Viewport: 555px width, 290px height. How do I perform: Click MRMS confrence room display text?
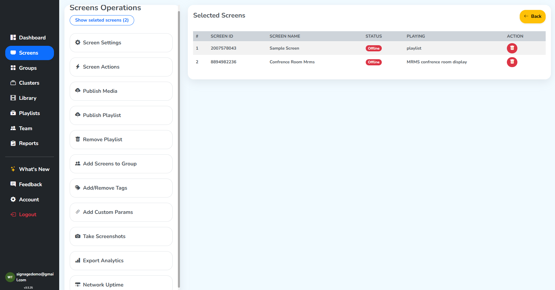437,62
